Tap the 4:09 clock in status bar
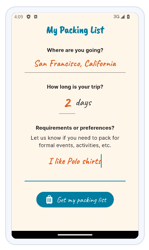149x250 pixels. pyautogui.click(x=19, y=17)
